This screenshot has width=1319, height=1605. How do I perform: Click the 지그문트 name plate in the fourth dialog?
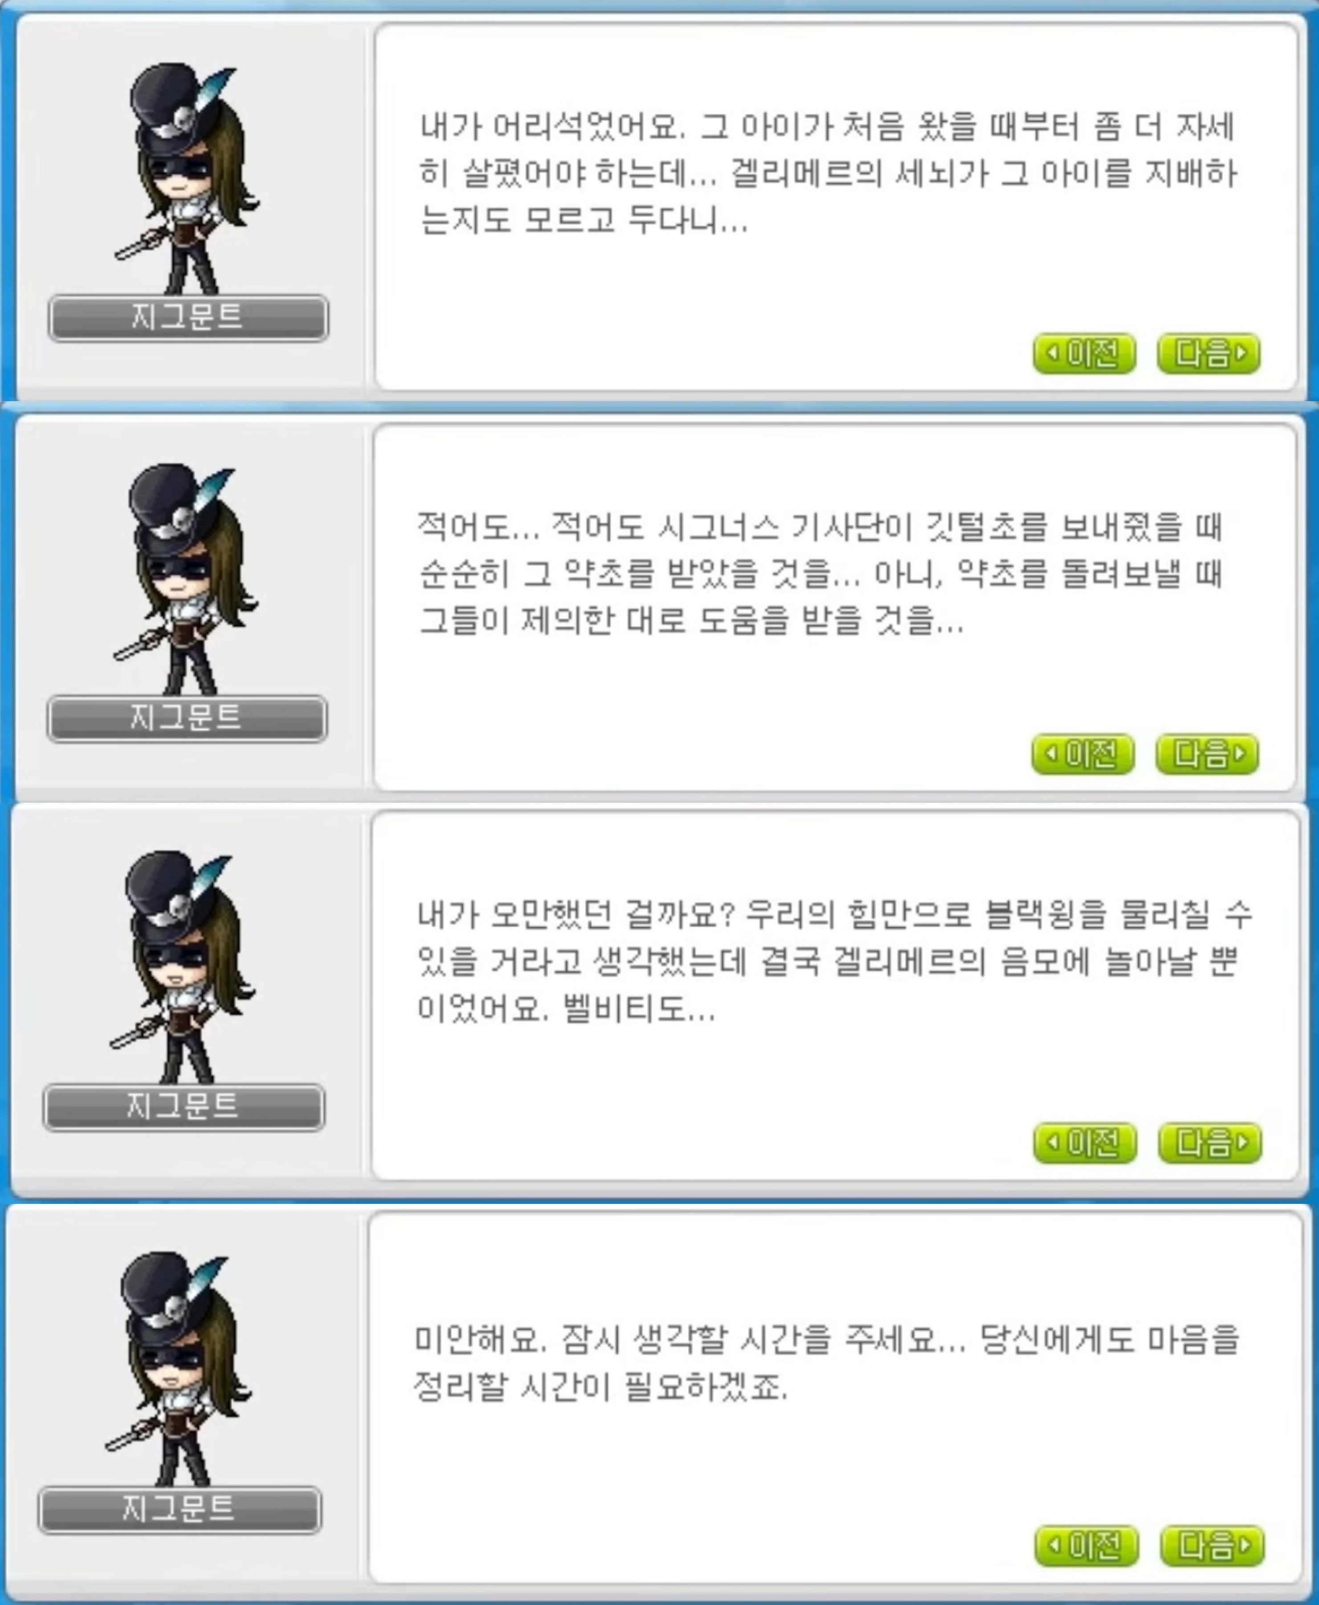point(179,1510)
